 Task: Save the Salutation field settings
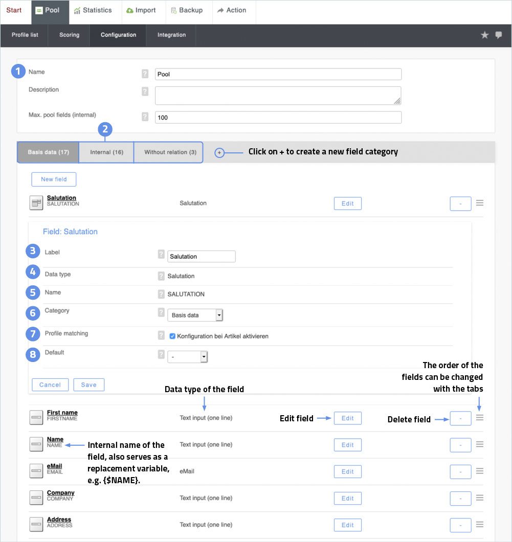[88, 385]
